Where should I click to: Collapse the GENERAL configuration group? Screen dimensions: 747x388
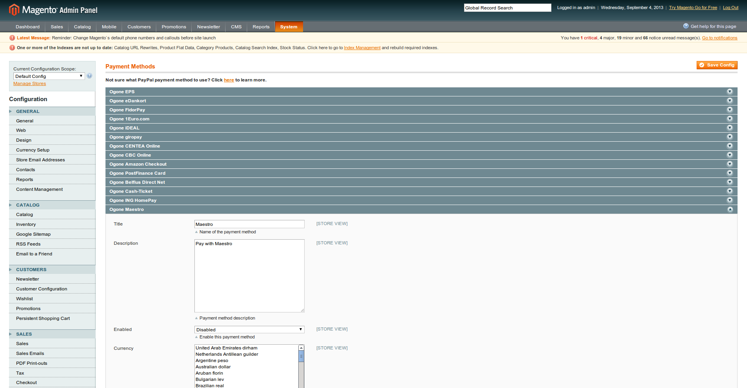click(x=52, y=111)
